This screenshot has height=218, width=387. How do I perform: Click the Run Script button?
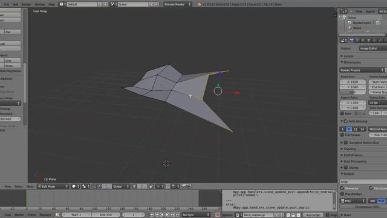[313, 215]
